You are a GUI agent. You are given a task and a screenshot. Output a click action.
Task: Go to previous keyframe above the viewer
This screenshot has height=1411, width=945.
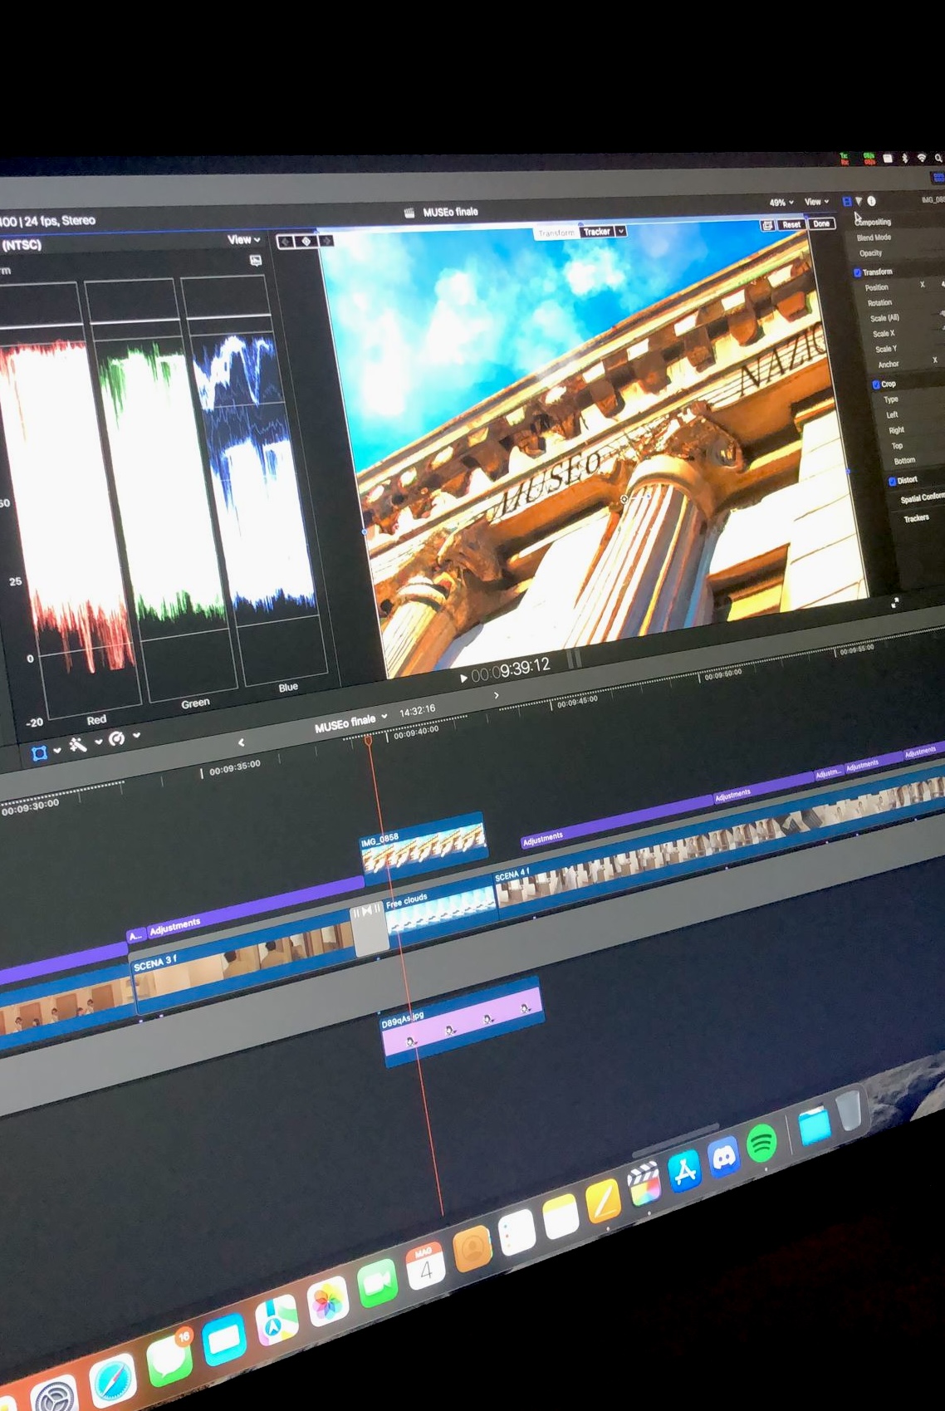pyautogui.click(x=286, y=242)
